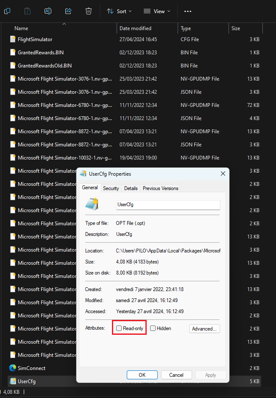This screenshot has height=398, width=276.
Task: Click the UserCfg filename input field
Action: [x=168, y=205]
